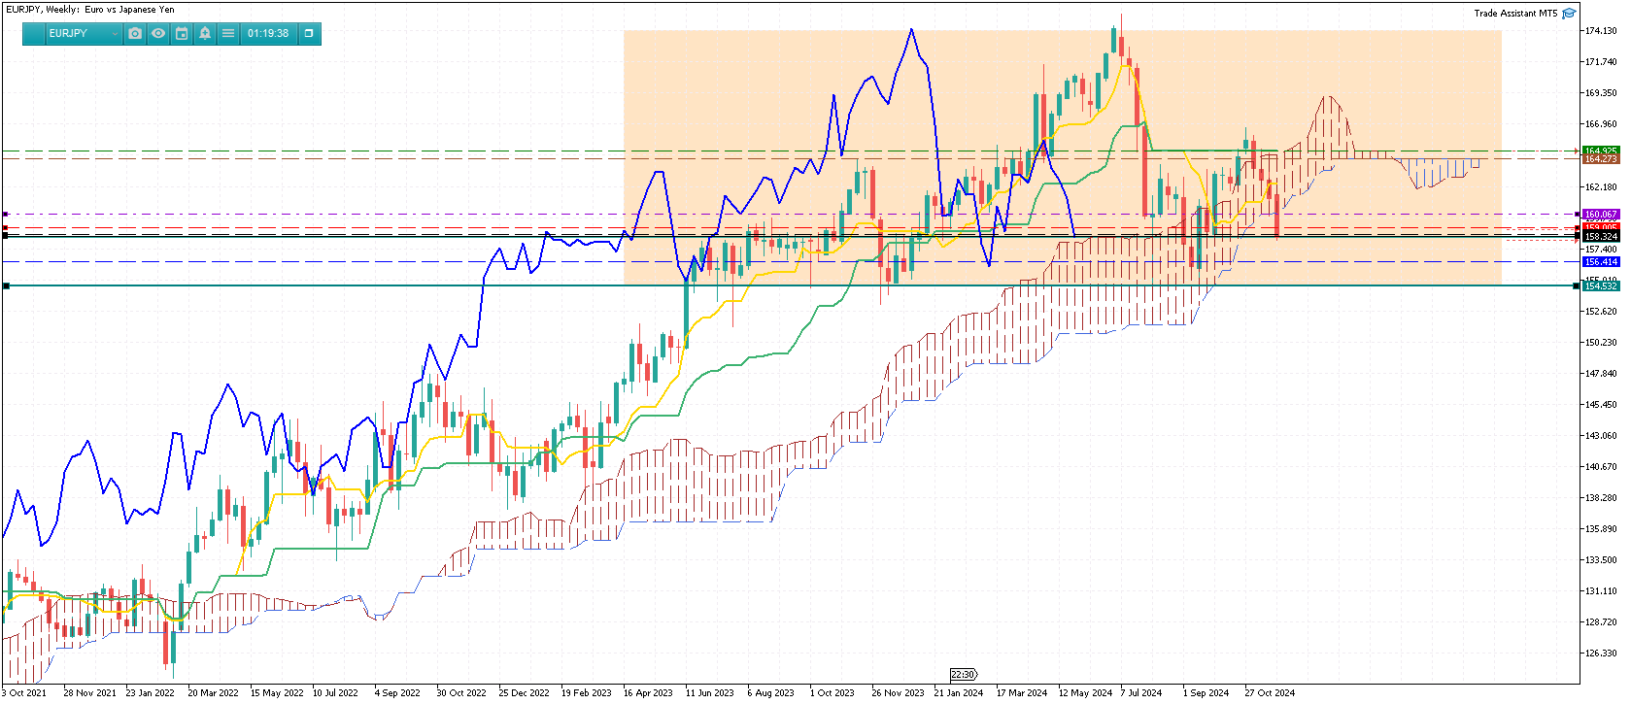This screenshot has height=704, width=1631.
Task: Click the 21 Jan 2024 date label
Action: tap(959, 693)
